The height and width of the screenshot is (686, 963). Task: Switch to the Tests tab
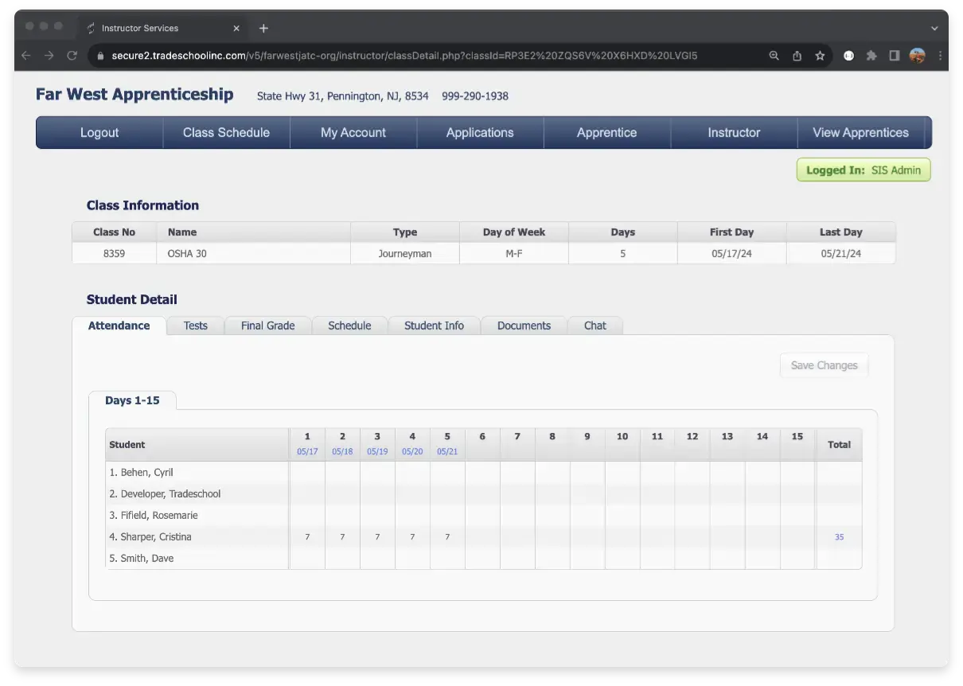pyautogui.click(x=195, y=325)
